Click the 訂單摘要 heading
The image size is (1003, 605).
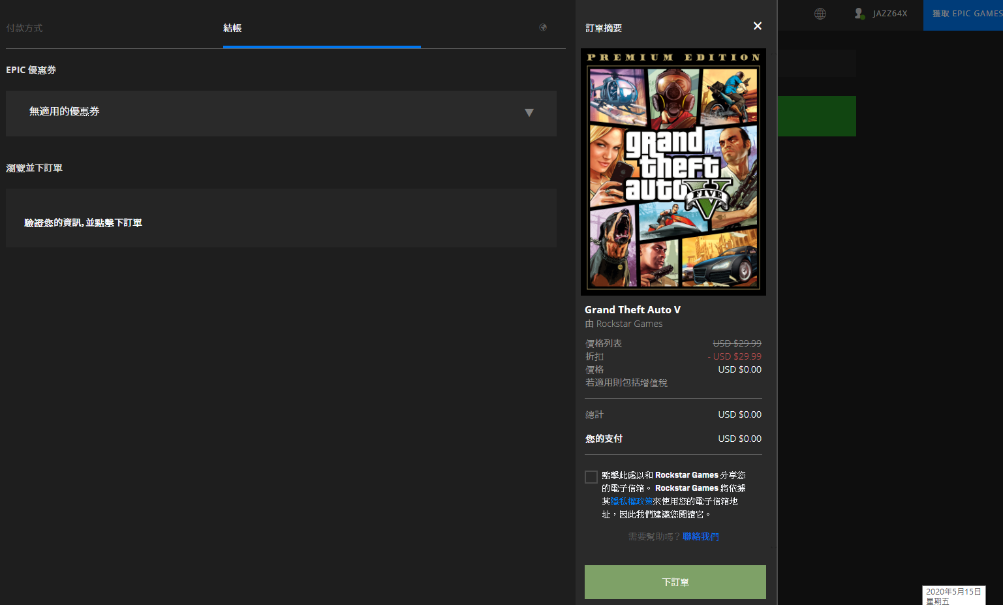604,28
